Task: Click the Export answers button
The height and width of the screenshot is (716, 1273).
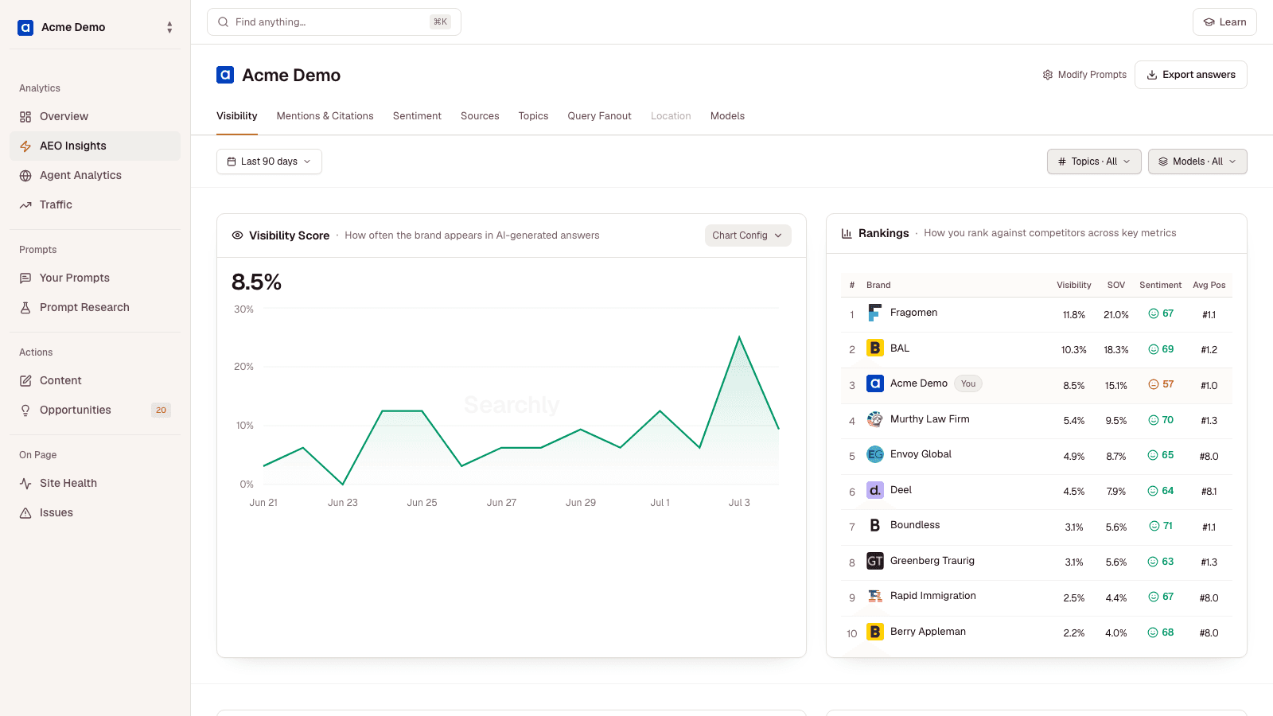Action: point(1190,75)
